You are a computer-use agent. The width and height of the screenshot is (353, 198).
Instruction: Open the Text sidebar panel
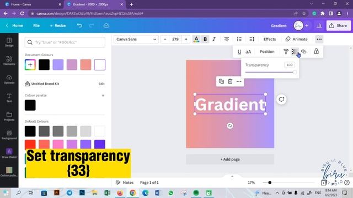(9, 98)
